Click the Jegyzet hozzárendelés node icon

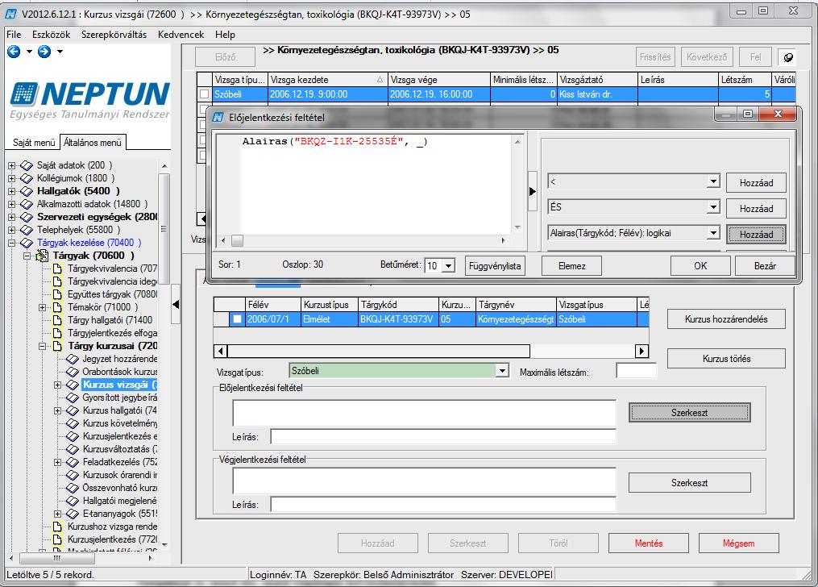click(x=73, y=359)
